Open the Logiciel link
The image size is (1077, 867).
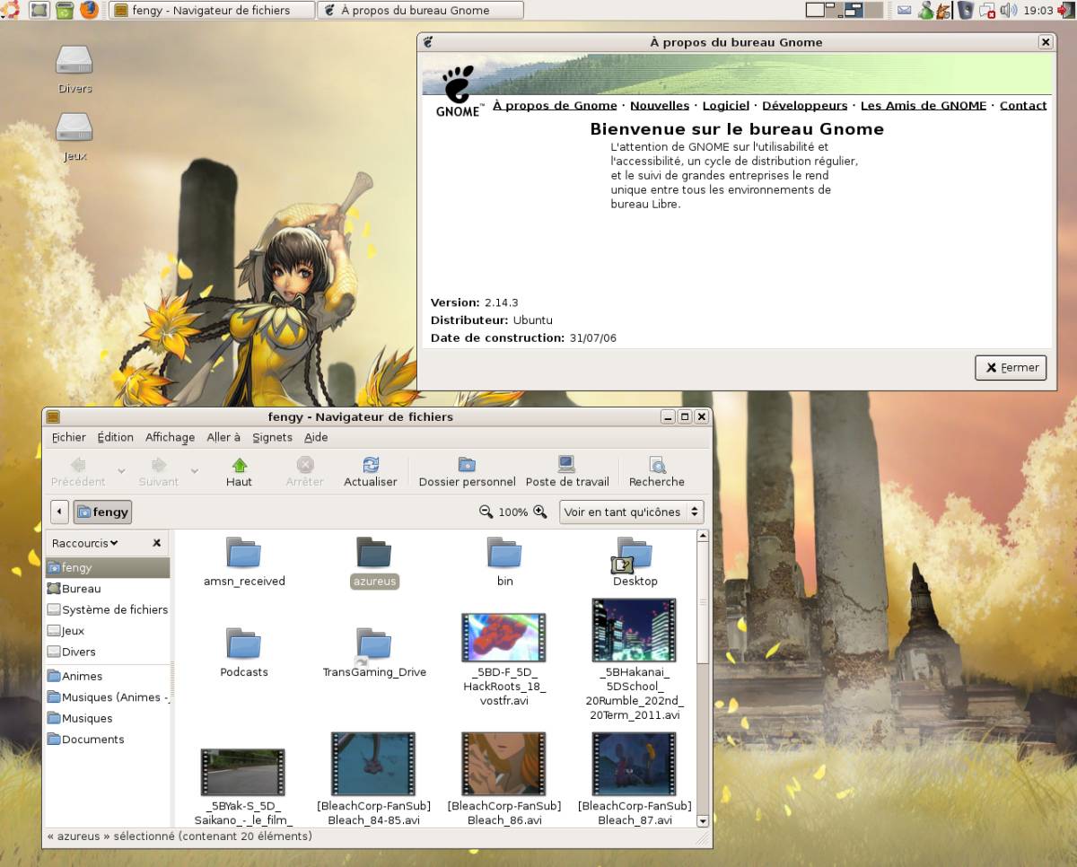726,105
